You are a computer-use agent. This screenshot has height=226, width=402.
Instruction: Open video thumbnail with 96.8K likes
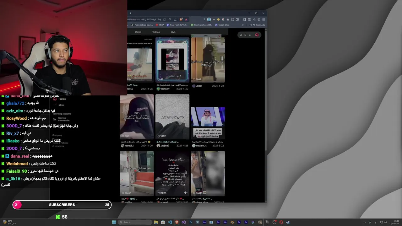pos(208,174)
